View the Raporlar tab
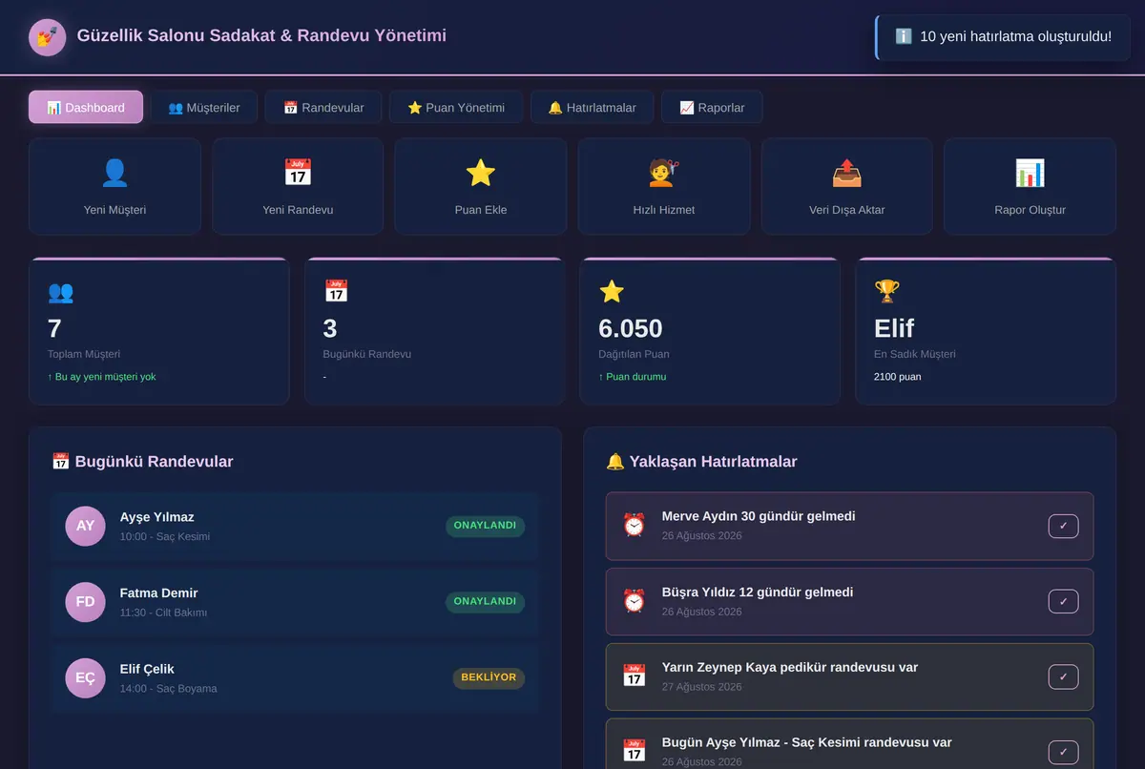This screenshot has width=1145, height=769. (712, 107)
